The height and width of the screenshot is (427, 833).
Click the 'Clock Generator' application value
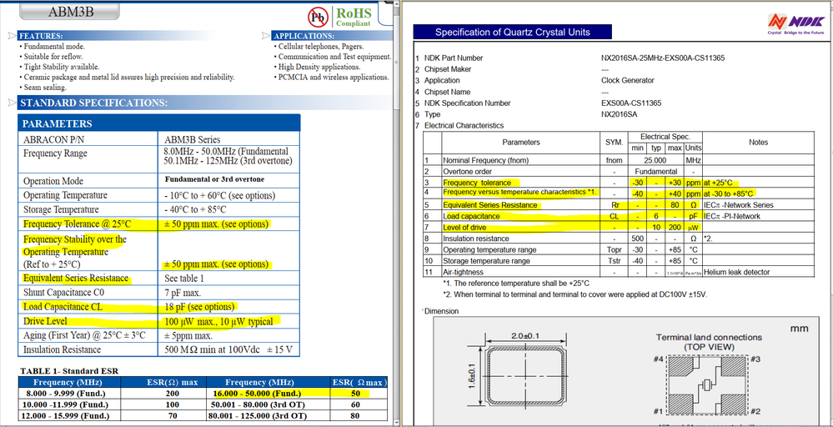click(628, 81)
